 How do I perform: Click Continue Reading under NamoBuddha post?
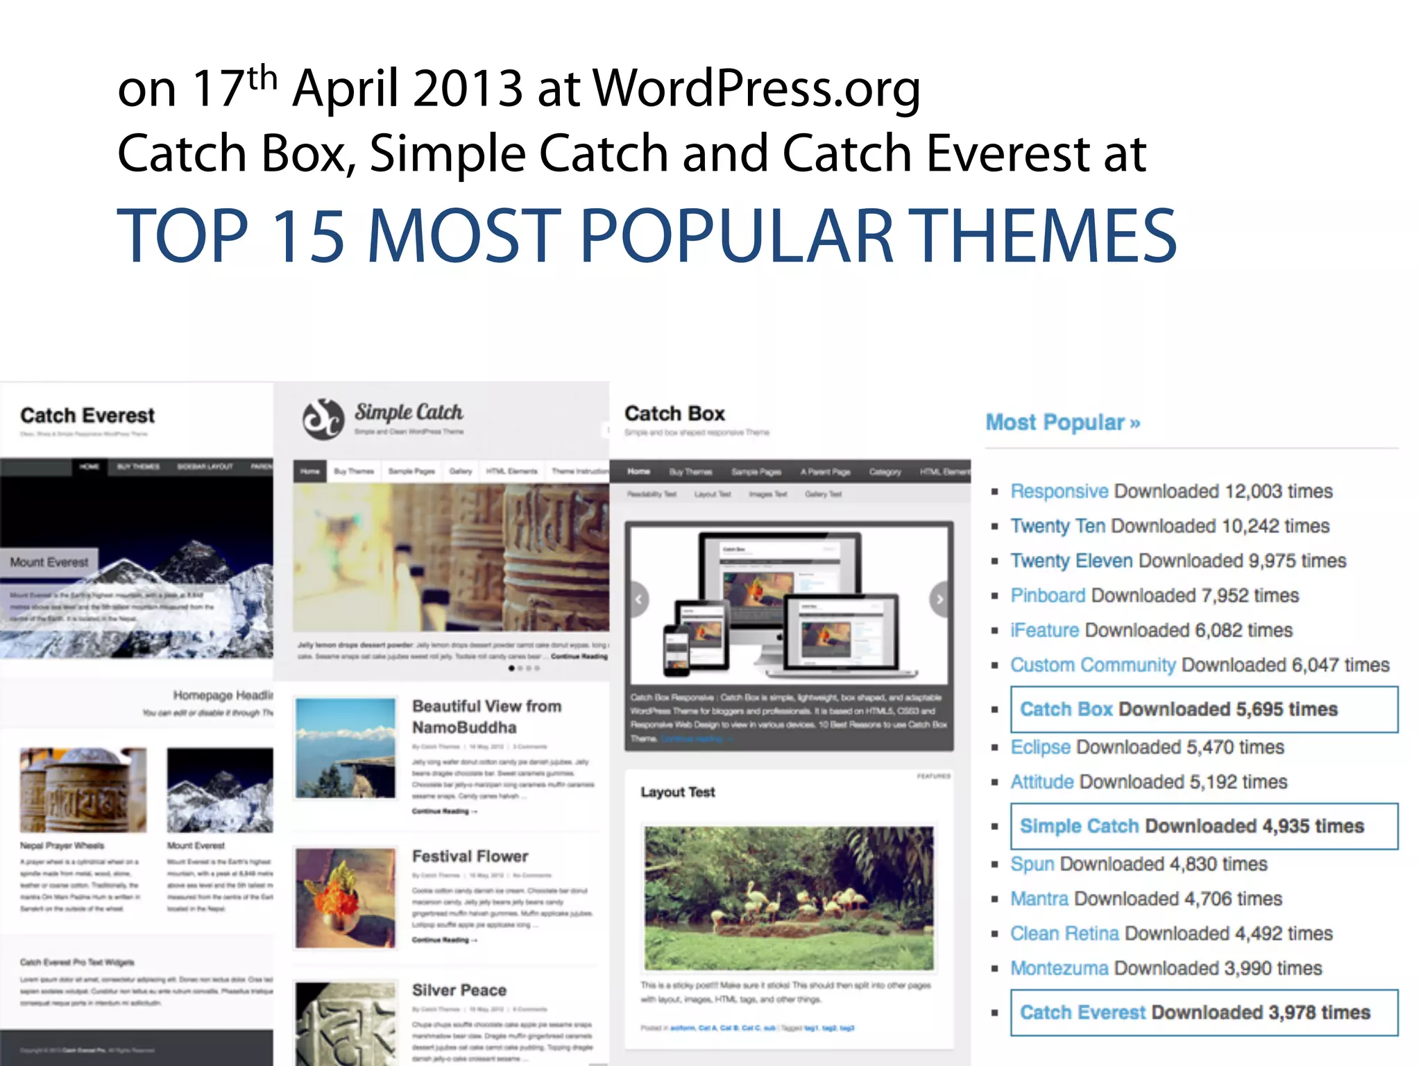(x=444, y=811)
